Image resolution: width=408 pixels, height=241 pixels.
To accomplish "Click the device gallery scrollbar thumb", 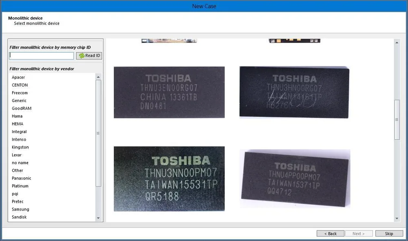I will click(397, 120).
